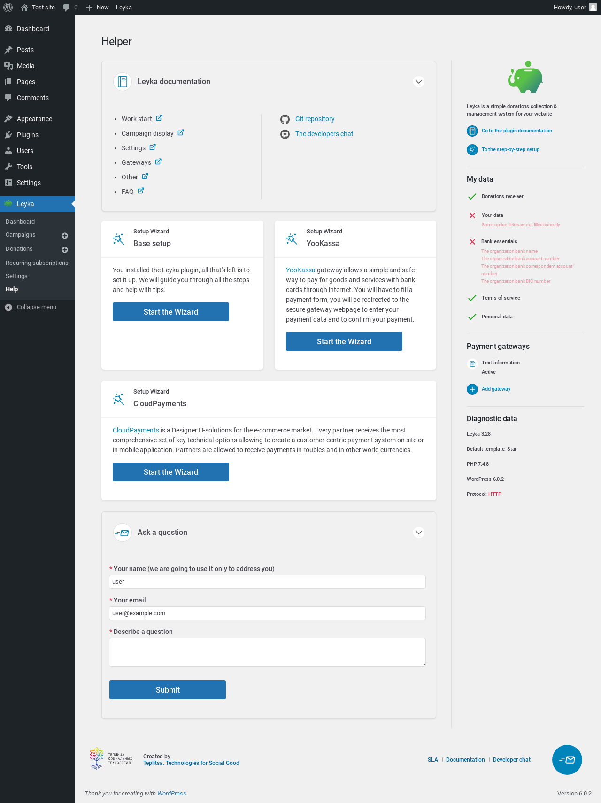Follow the YooKassa link in the description
Viewport: 601px width, 803px height.
[x=300, y=270]
